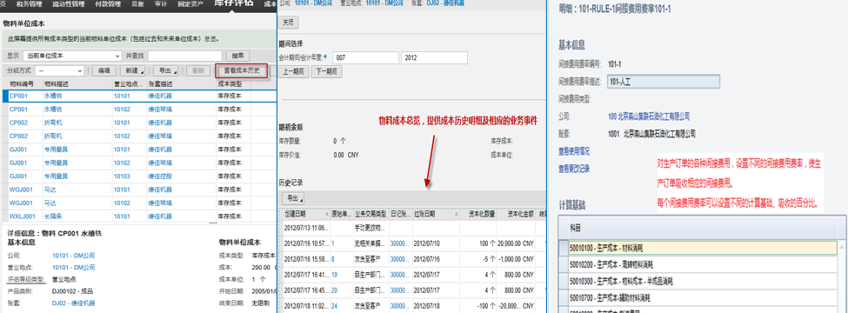
Task: Open the 付款管理 menu tab
Action: click(x=109, y=3)
